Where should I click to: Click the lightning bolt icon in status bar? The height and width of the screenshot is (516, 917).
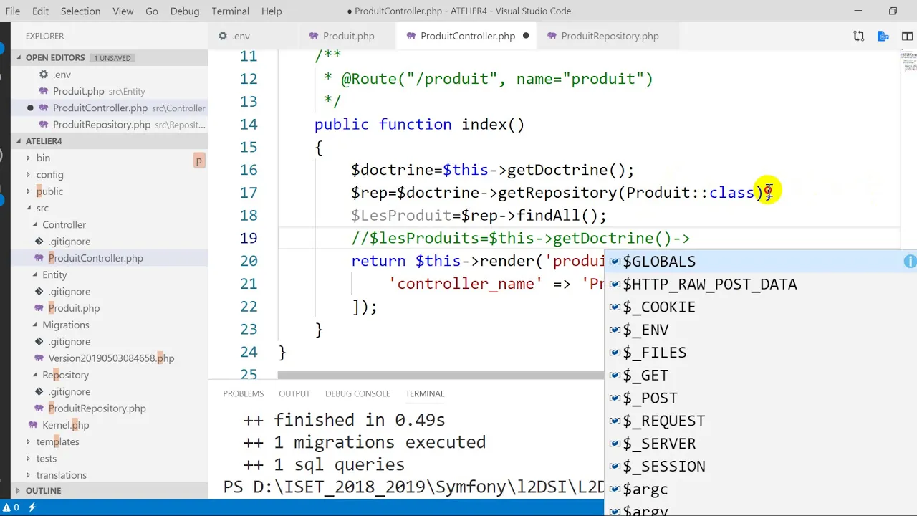coord(32,507)
